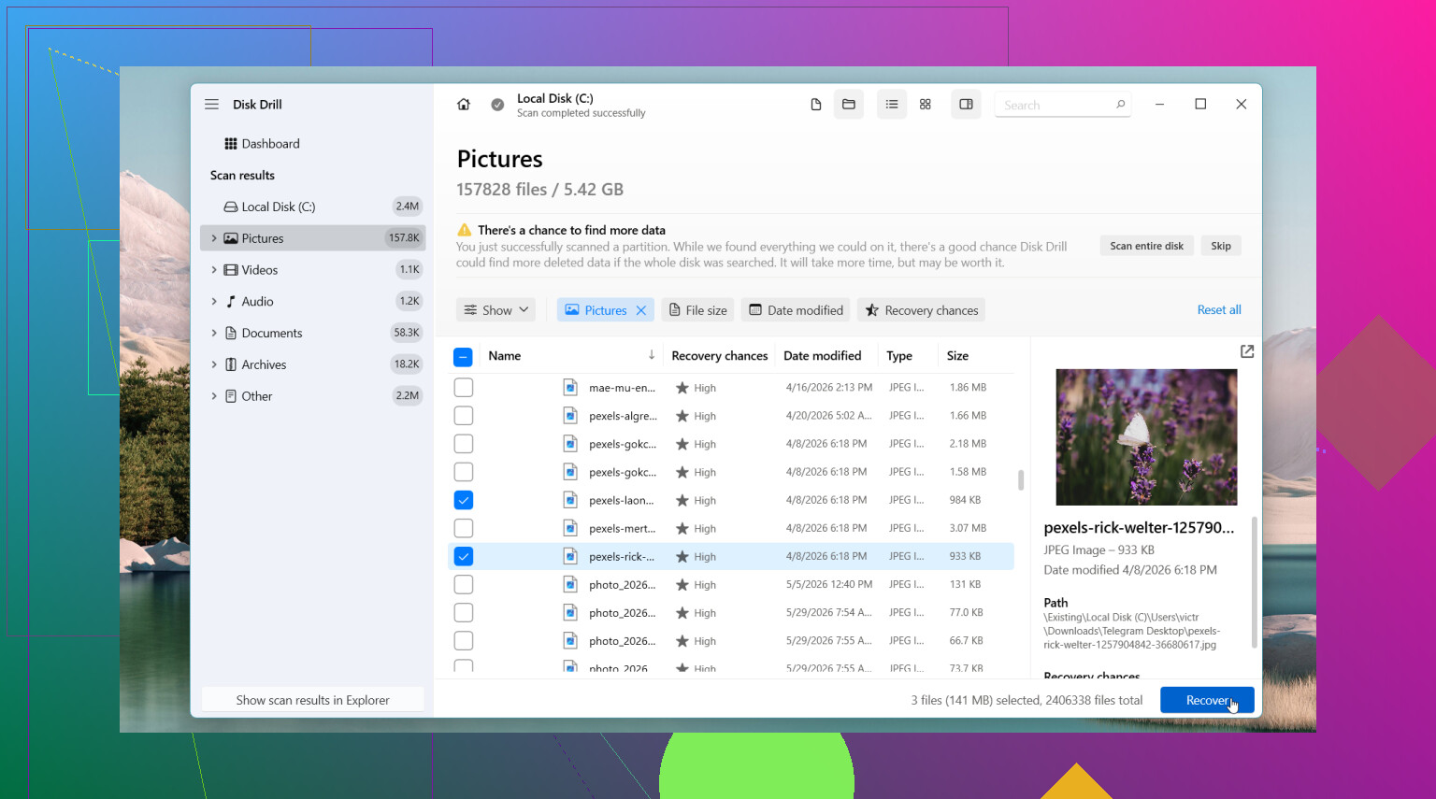The width and height of the screenshot is (1436, 799).
Task: Click the lavender butterfly preview thumbnail
Action: click(1146, 437)
